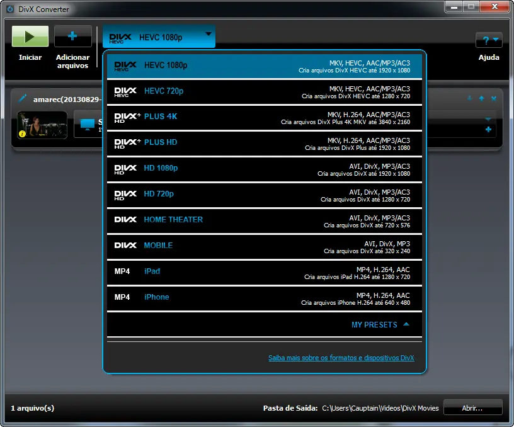Viewport: 514px width, 427px height.
Task: Select the highlighted DivX HEVC 1080p preset row
Action: coord(264,66)
